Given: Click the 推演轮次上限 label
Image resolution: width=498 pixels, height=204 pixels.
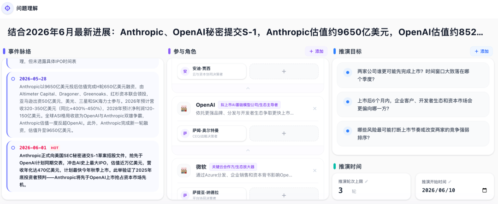Looking at the screenshot, I should click(351, 182).
